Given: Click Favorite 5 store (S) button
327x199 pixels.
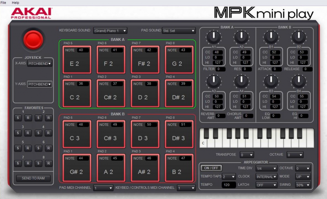Looking at the screenshot, I should (x=18, y=148).
